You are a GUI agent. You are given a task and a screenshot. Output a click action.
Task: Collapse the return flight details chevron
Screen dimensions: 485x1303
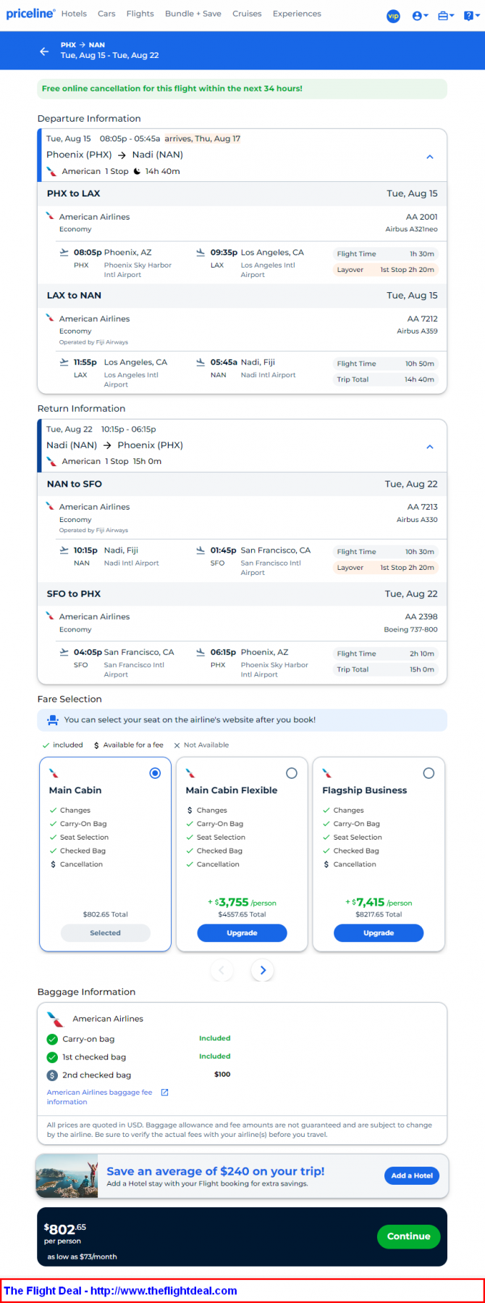coord(430,447)
